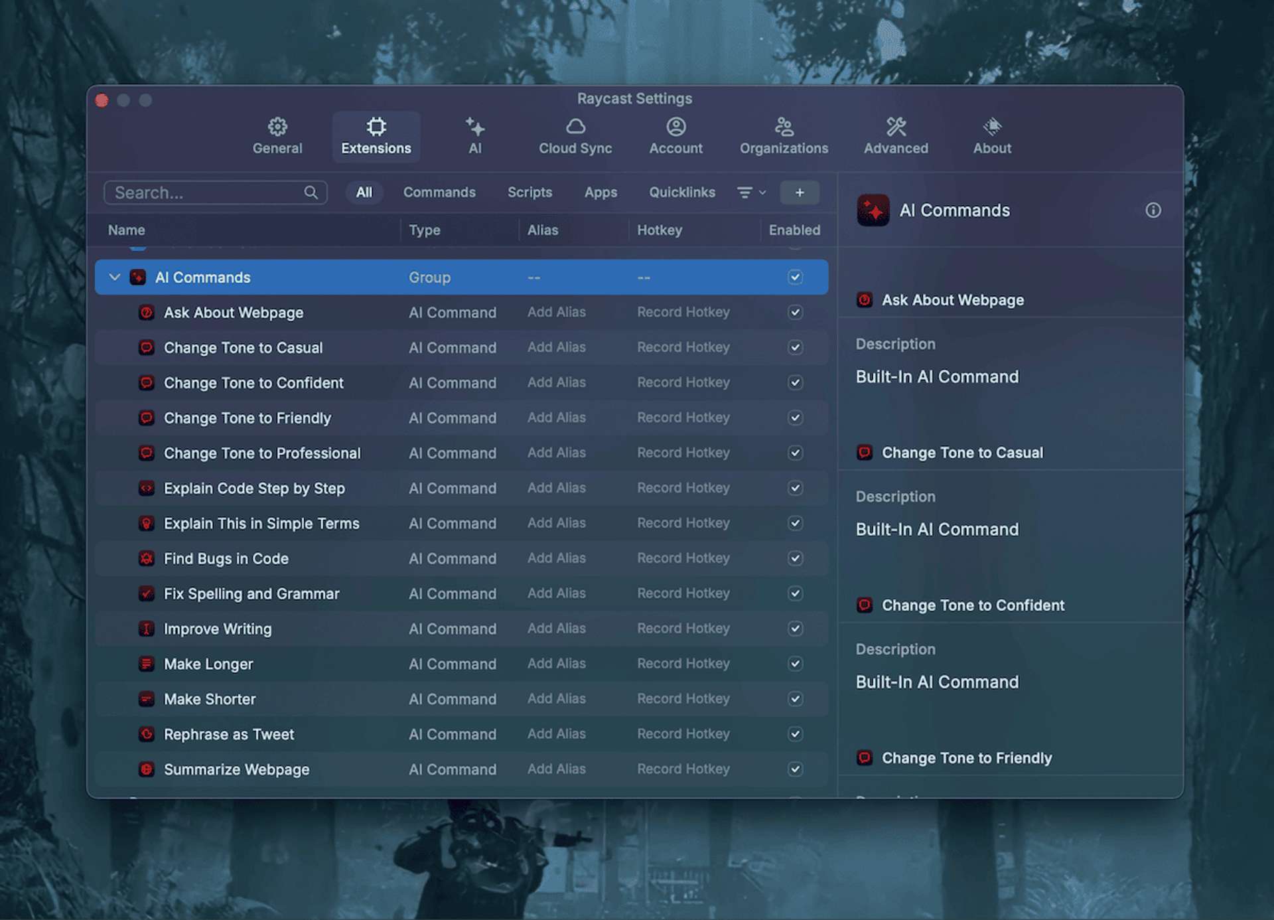Record Hotkey for Improve Writing
Image resolution: width=1274 pixels, height=920 pixels.
(x=683, y=629)
